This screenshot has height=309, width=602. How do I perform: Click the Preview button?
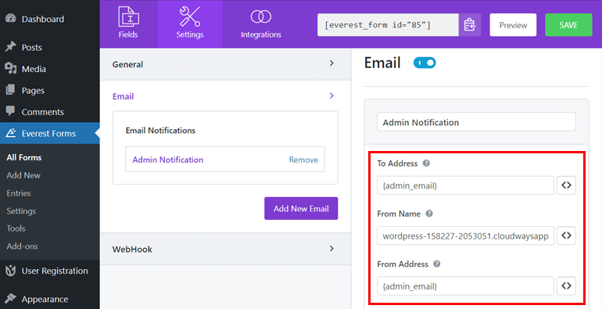(513, 25)
